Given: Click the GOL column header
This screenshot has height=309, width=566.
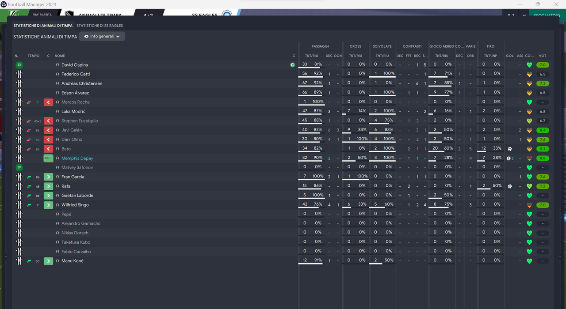Looking at the screenshot, I should pos(510,56).
